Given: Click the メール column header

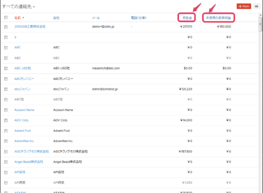Looking at the screenshot, I should click(96, 18).
